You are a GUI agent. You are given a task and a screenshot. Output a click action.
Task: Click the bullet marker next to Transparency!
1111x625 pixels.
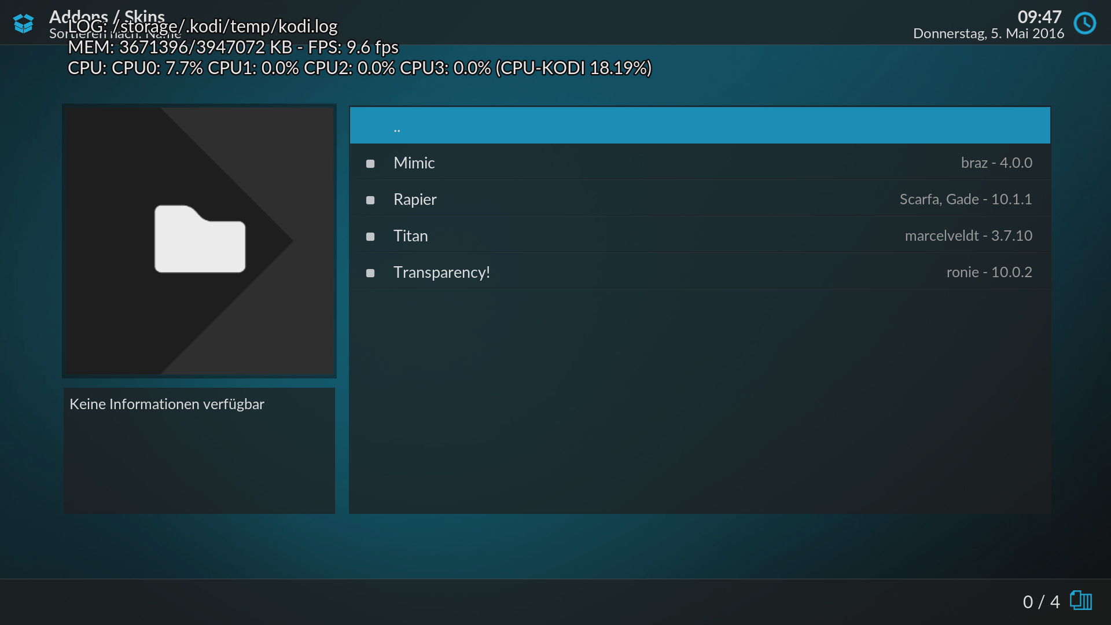point(370,273)
